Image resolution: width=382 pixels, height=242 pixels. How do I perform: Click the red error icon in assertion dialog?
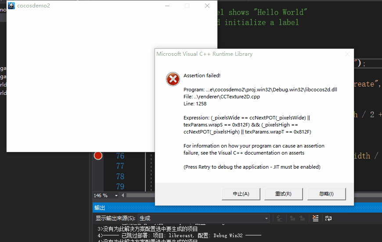click(x=173, y=79)
